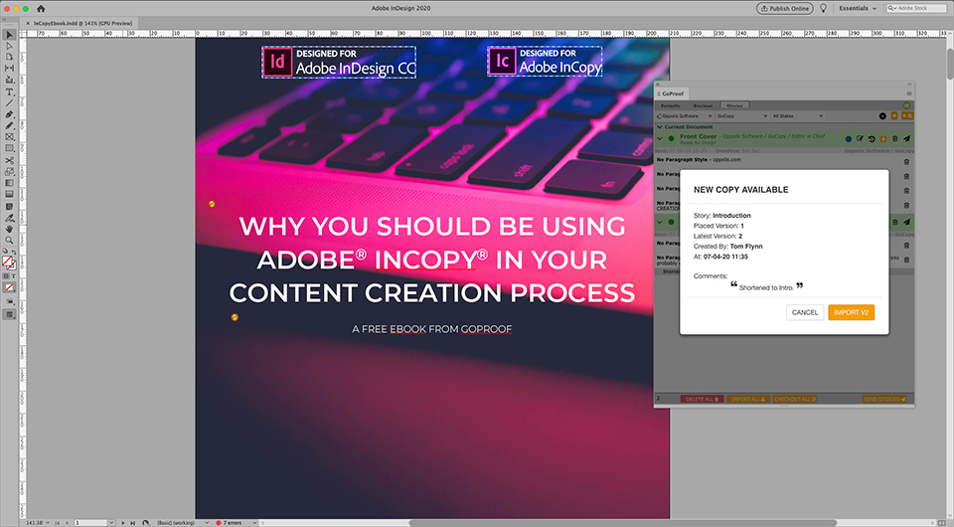Click the preflight profile icon in status bar
954x527 pixels.
146,523
